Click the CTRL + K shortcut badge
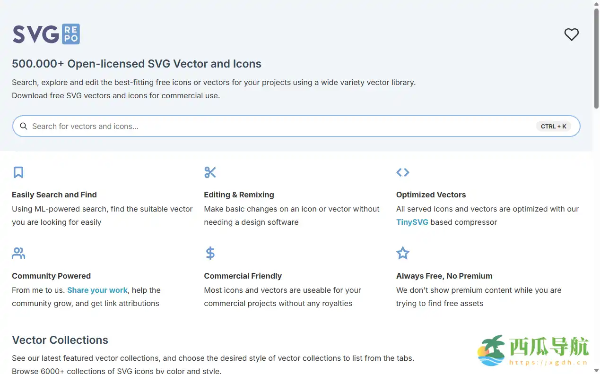This screenshot has width=600, height=374. point(553,126)
